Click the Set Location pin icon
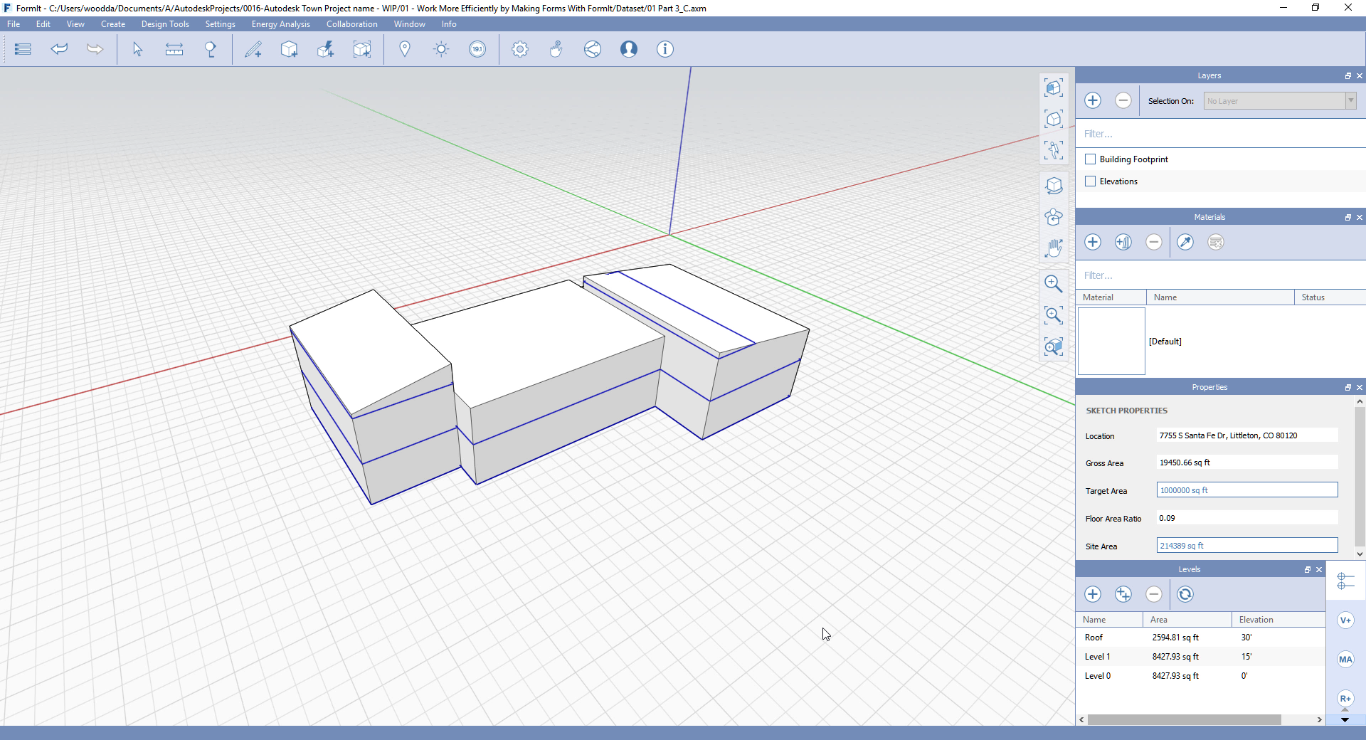The image size is (1366, 740). coord(405,49)
